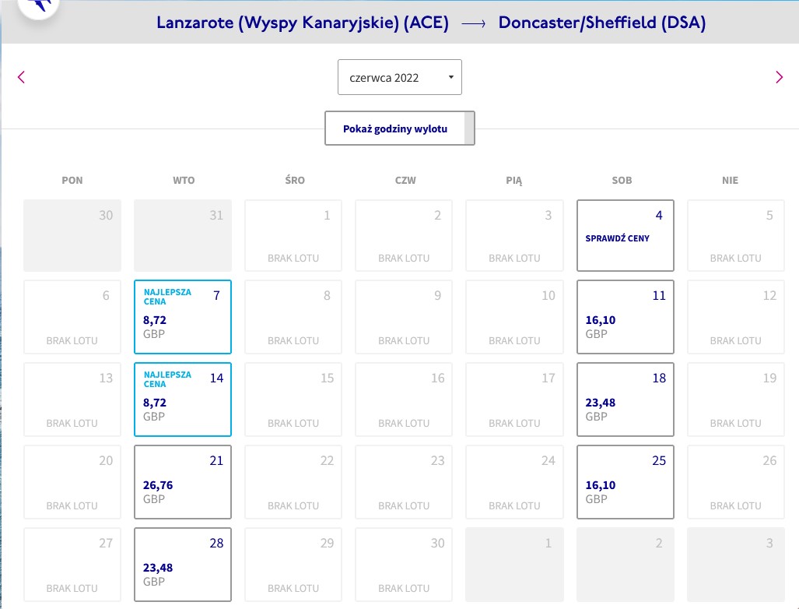Click June 13 cell marked Brak lotu
The width and height of the screenshot is (799, 609).
coord(72,400)
